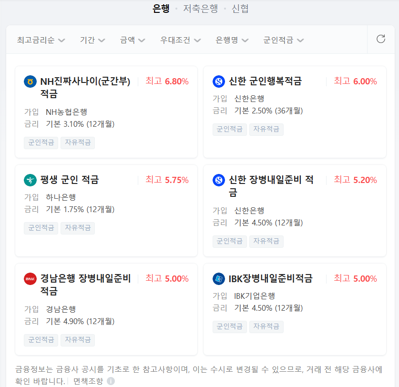Viewport: 399px width, 387px height.
Task: Select the 은행 tab
Action: pyautogui.click(x=161, y=9)
